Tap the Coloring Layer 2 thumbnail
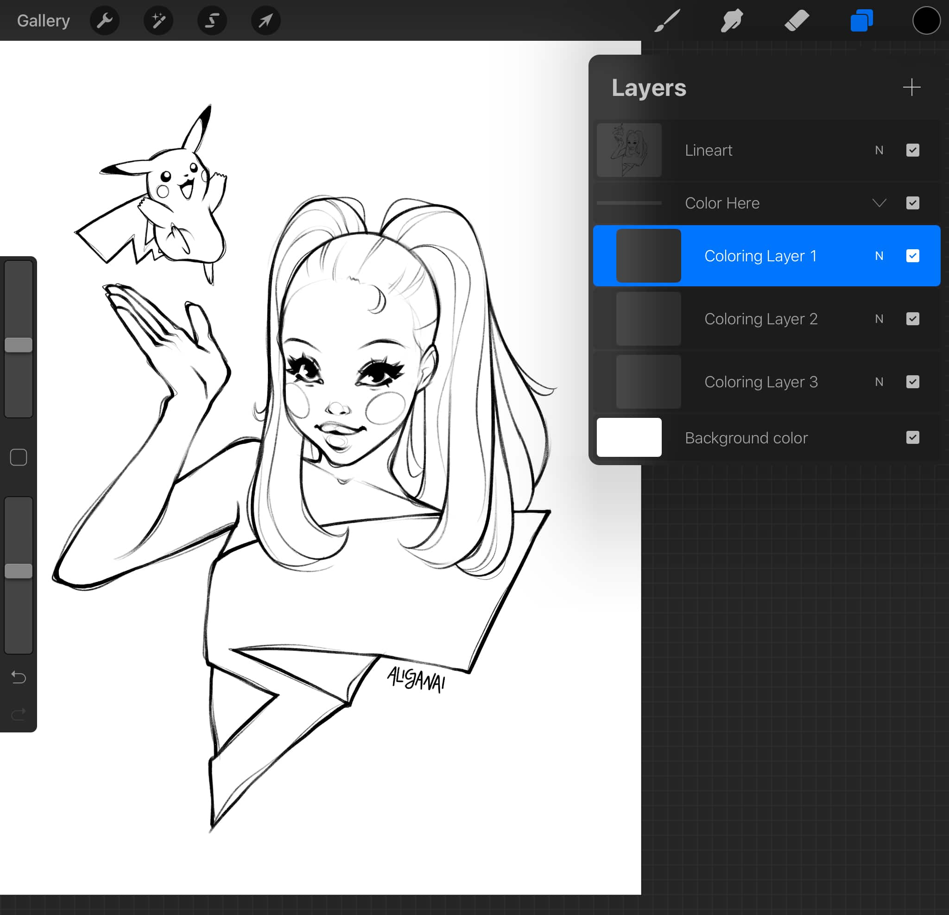Screen dimensions: 949x915 pyautogui.click(x=648, y=319)
